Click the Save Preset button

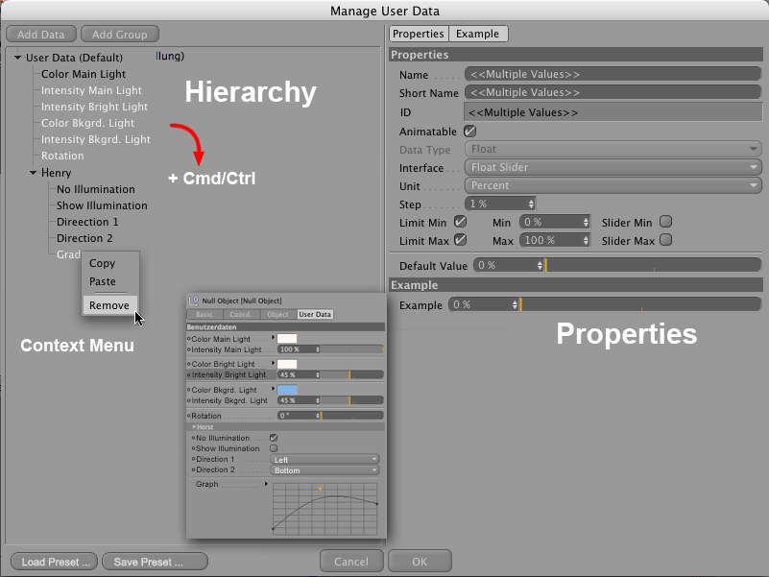(x=155, y=562)
